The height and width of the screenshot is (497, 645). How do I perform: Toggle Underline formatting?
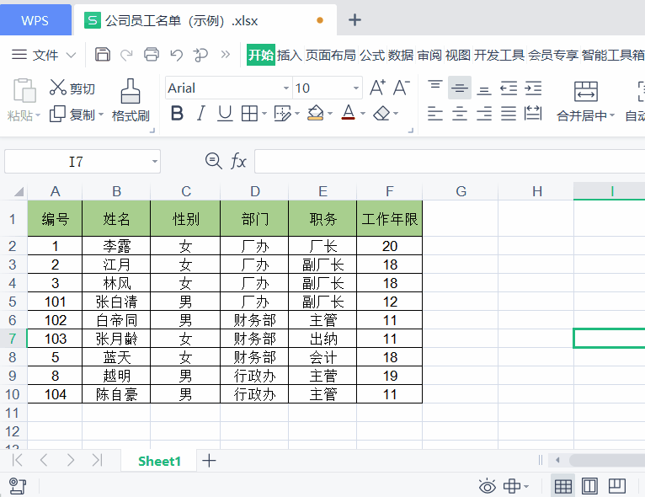coord(225,114)
